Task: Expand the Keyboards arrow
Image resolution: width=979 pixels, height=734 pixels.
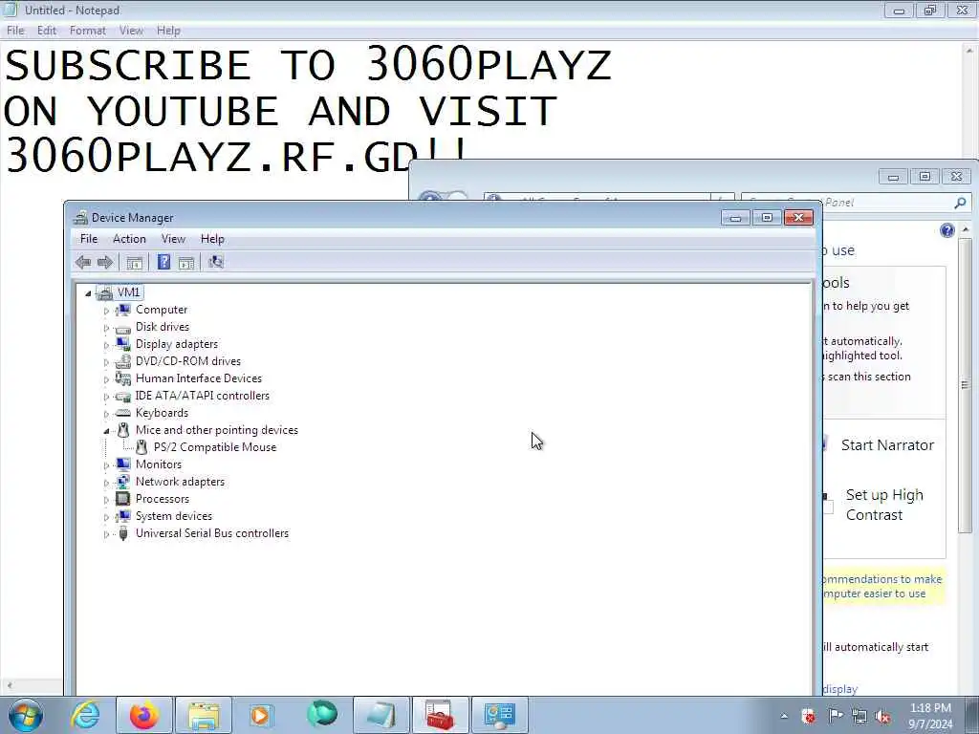Action: click(106, 413)
